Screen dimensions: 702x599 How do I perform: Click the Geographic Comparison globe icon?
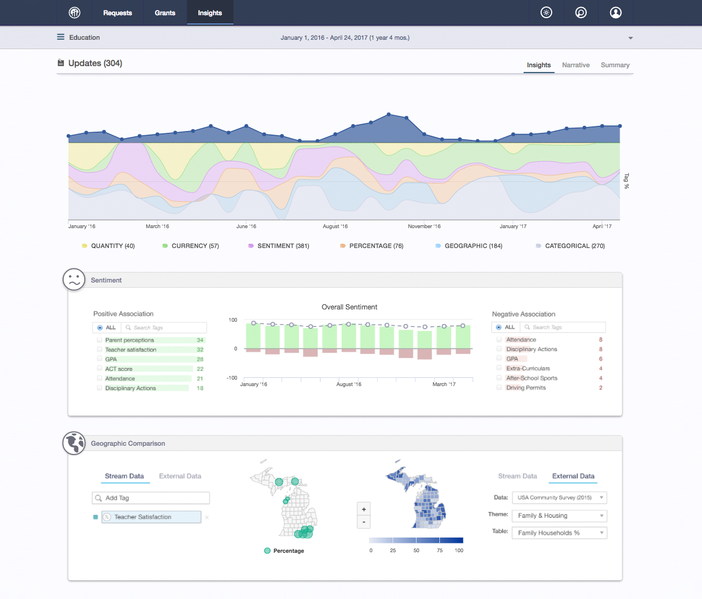[x=74, y=443]
